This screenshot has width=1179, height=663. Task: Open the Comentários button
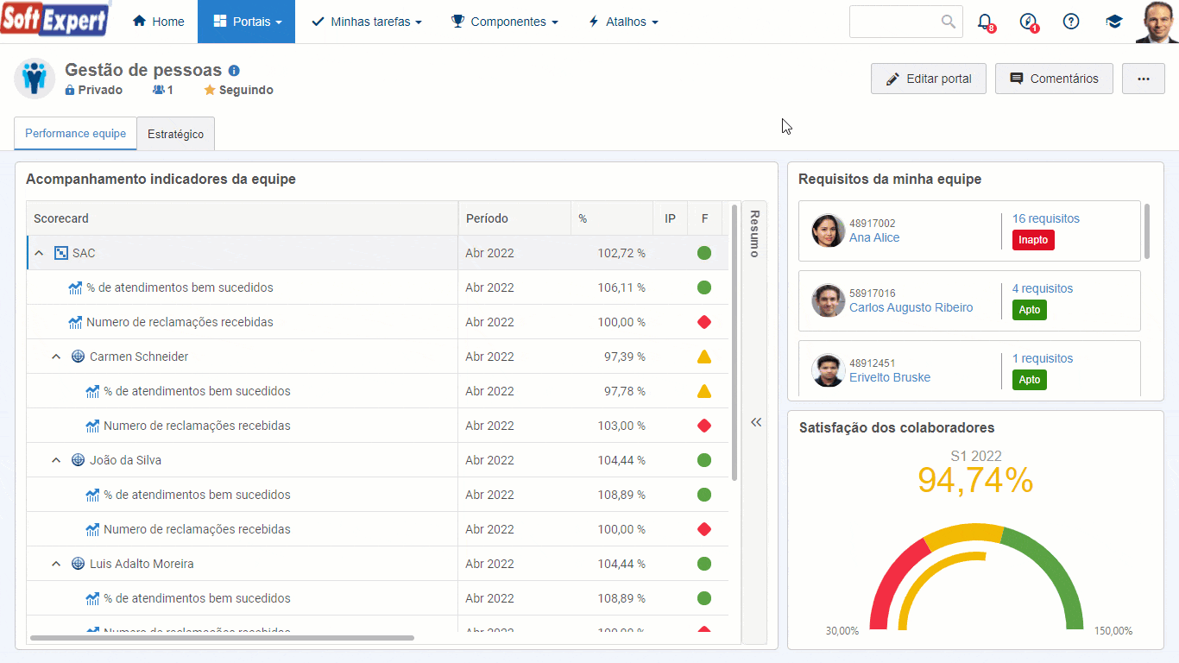[x=1054, y=79]
